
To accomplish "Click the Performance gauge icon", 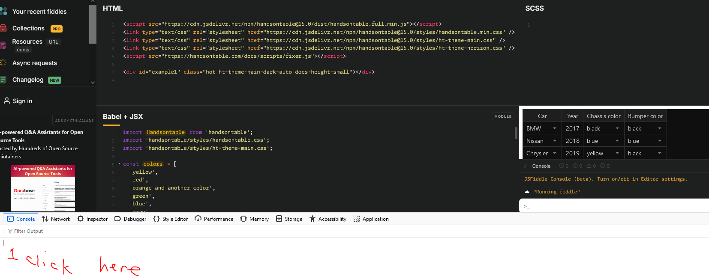I will pos(198,219).
